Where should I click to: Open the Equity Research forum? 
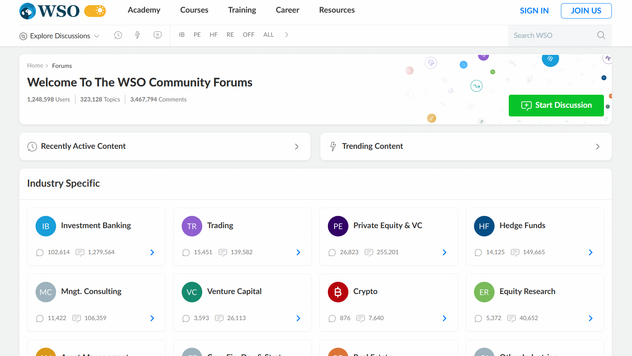[527, 291]
